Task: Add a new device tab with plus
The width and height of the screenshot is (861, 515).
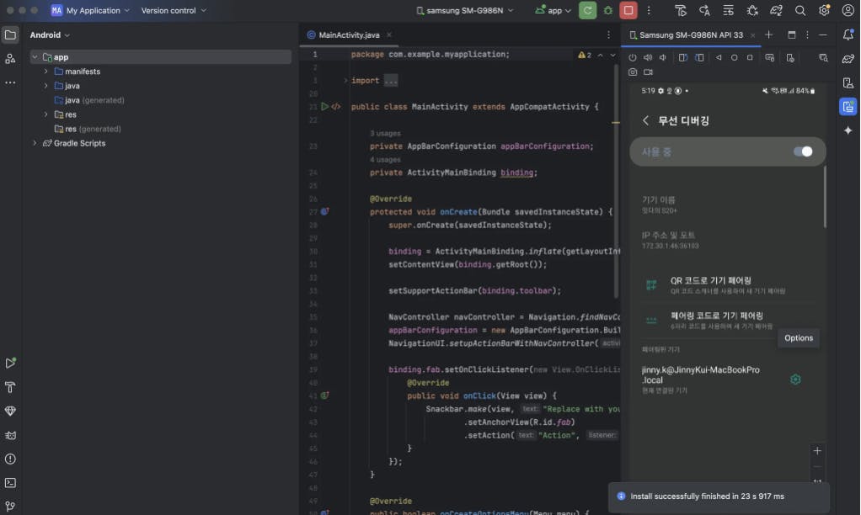Action: coord(768,35)
